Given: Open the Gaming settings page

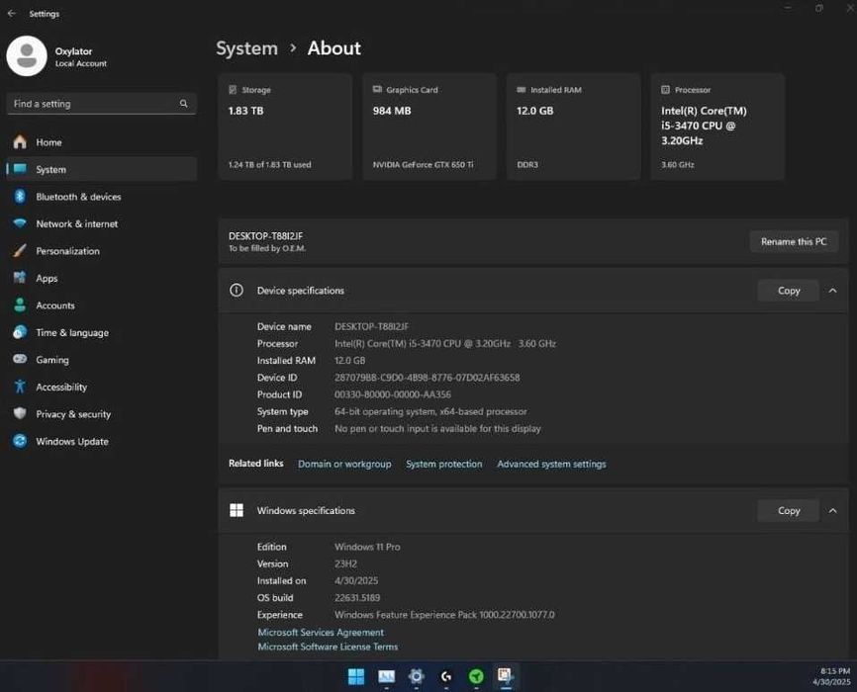Looking at the screenshot, I should coord(52,360).
